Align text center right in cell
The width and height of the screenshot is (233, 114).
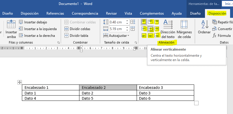click(x=157, y=29)
